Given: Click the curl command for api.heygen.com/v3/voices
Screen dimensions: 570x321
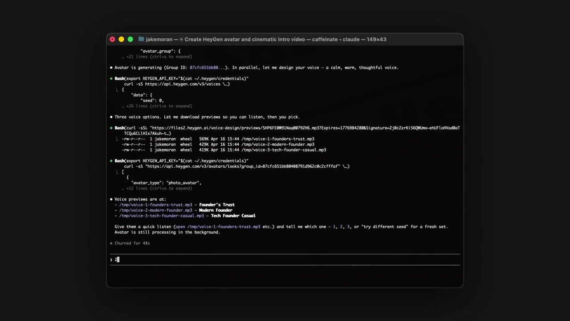Looking at the screenshot, I should point(177,84).
